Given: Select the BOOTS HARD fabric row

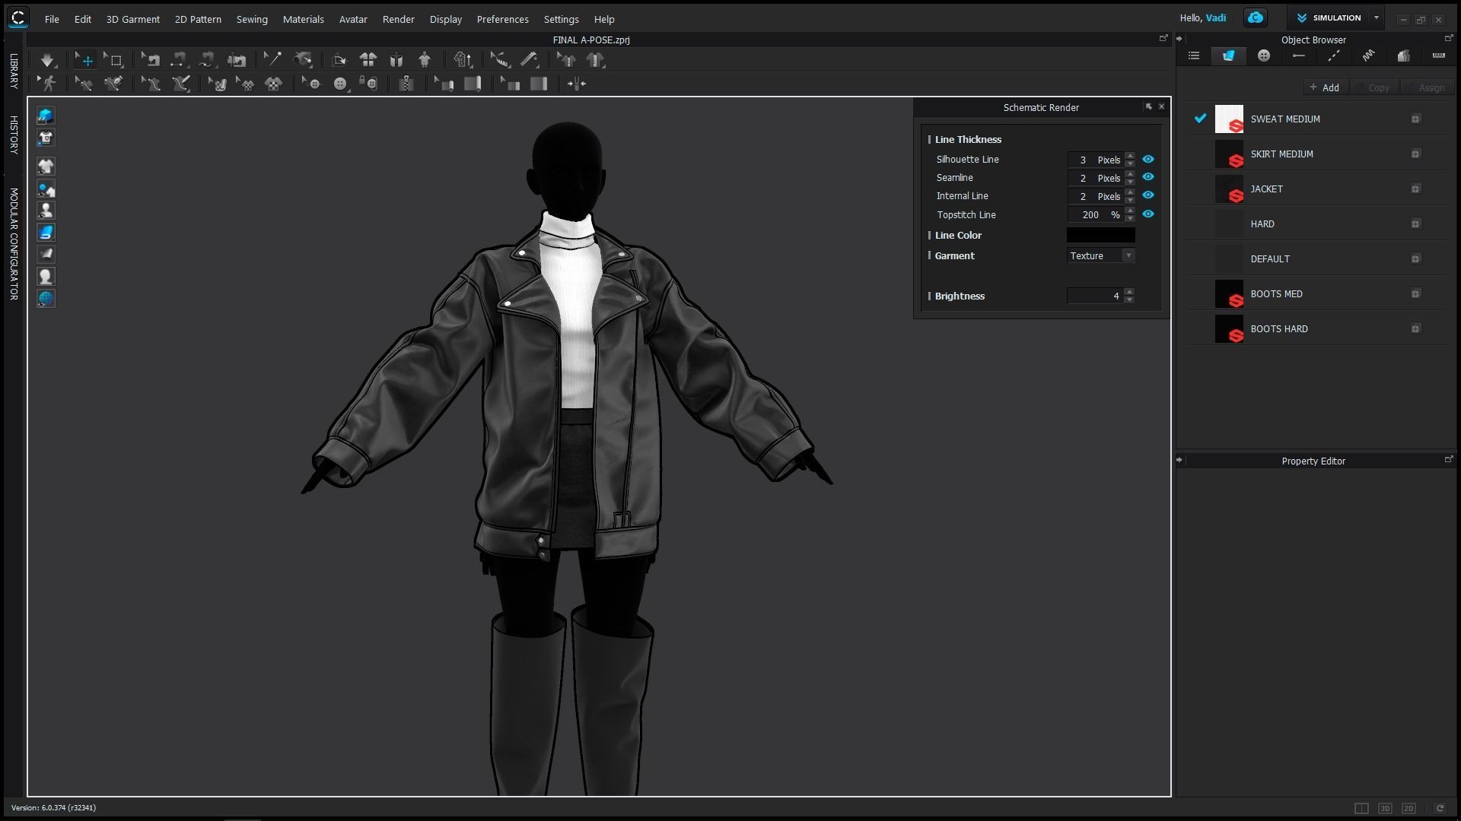Looking at the screenshot, I should pos(1316,329).
